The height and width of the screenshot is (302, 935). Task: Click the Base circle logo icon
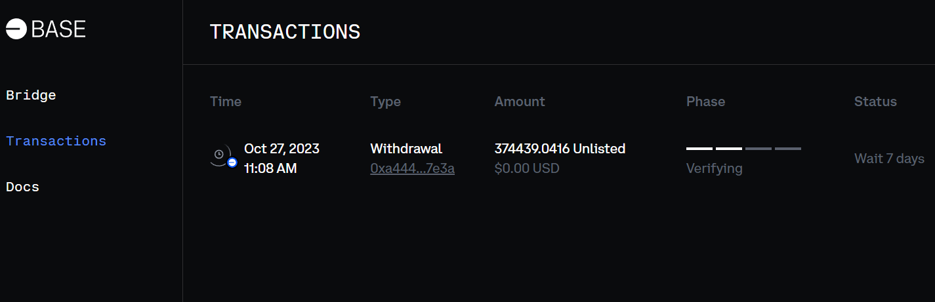click(x=16, y=29)
